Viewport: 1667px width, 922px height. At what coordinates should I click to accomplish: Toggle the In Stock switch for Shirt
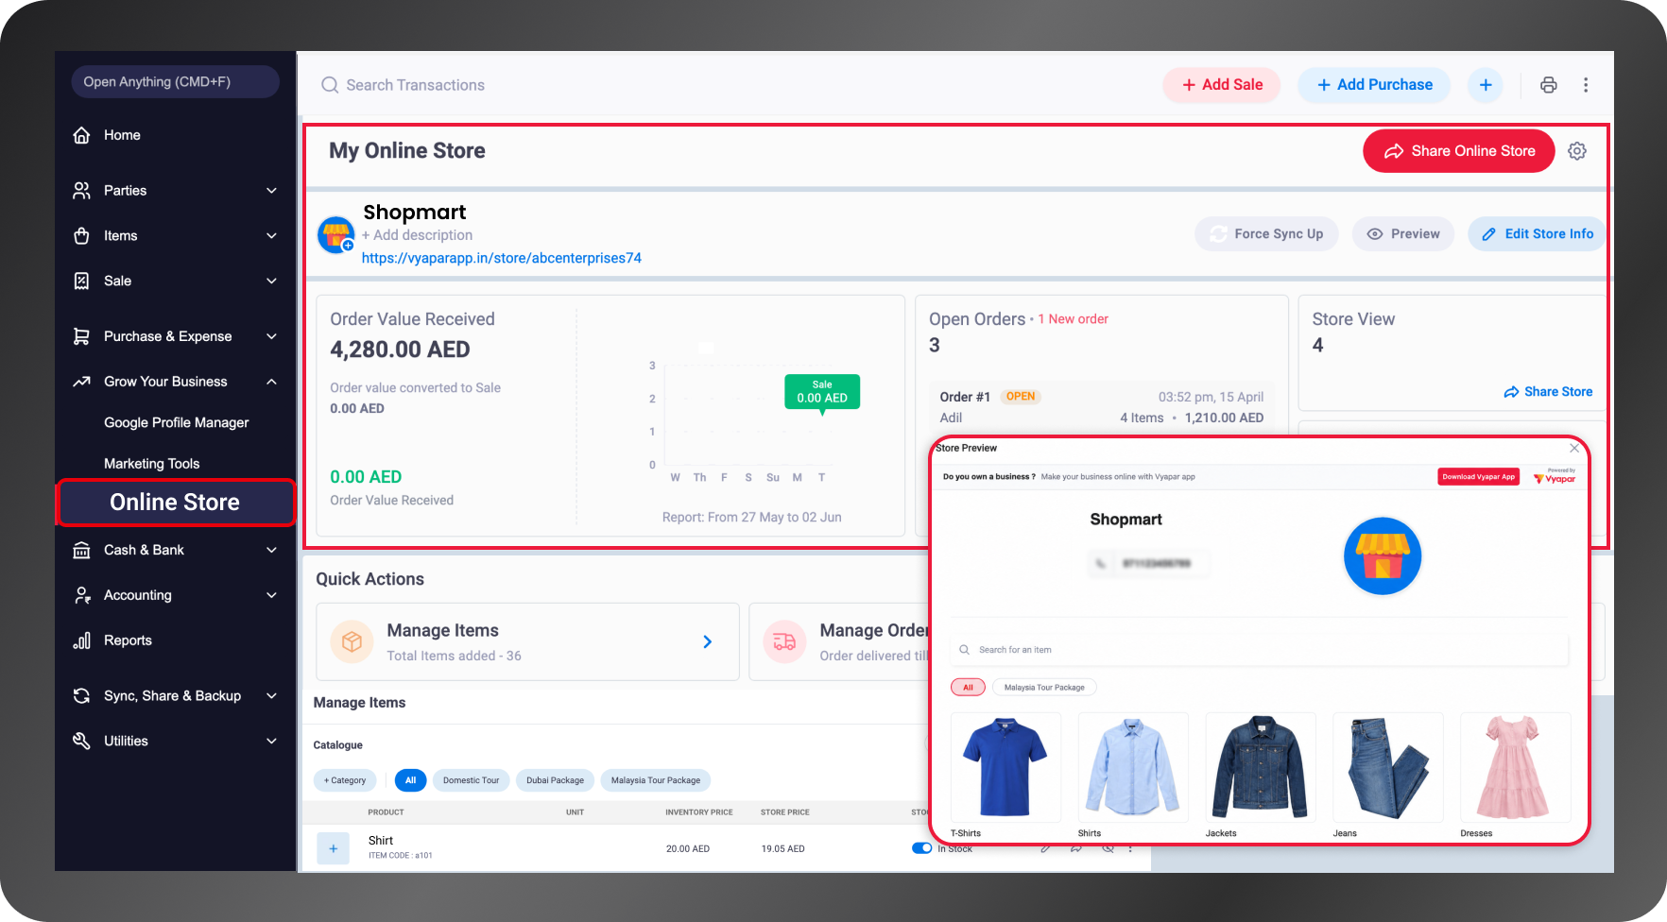point(921,848)
